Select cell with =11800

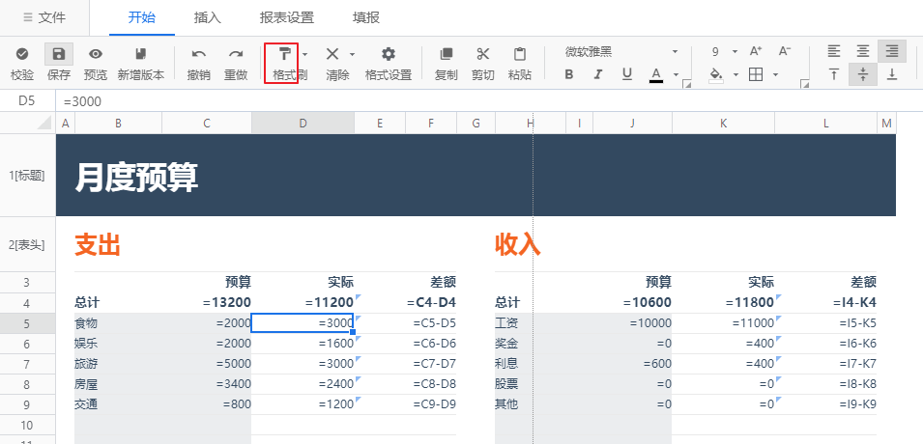[x=724, y=303]
